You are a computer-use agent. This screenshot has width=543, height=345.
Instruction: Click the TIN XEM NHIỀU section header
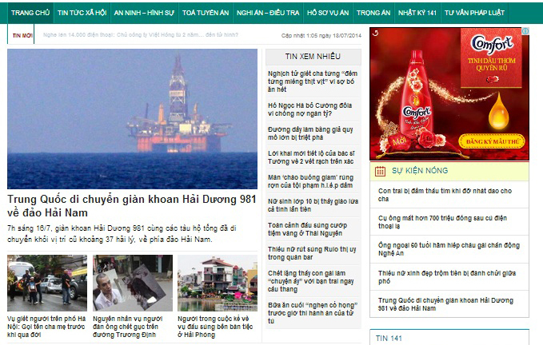(313, 57)
